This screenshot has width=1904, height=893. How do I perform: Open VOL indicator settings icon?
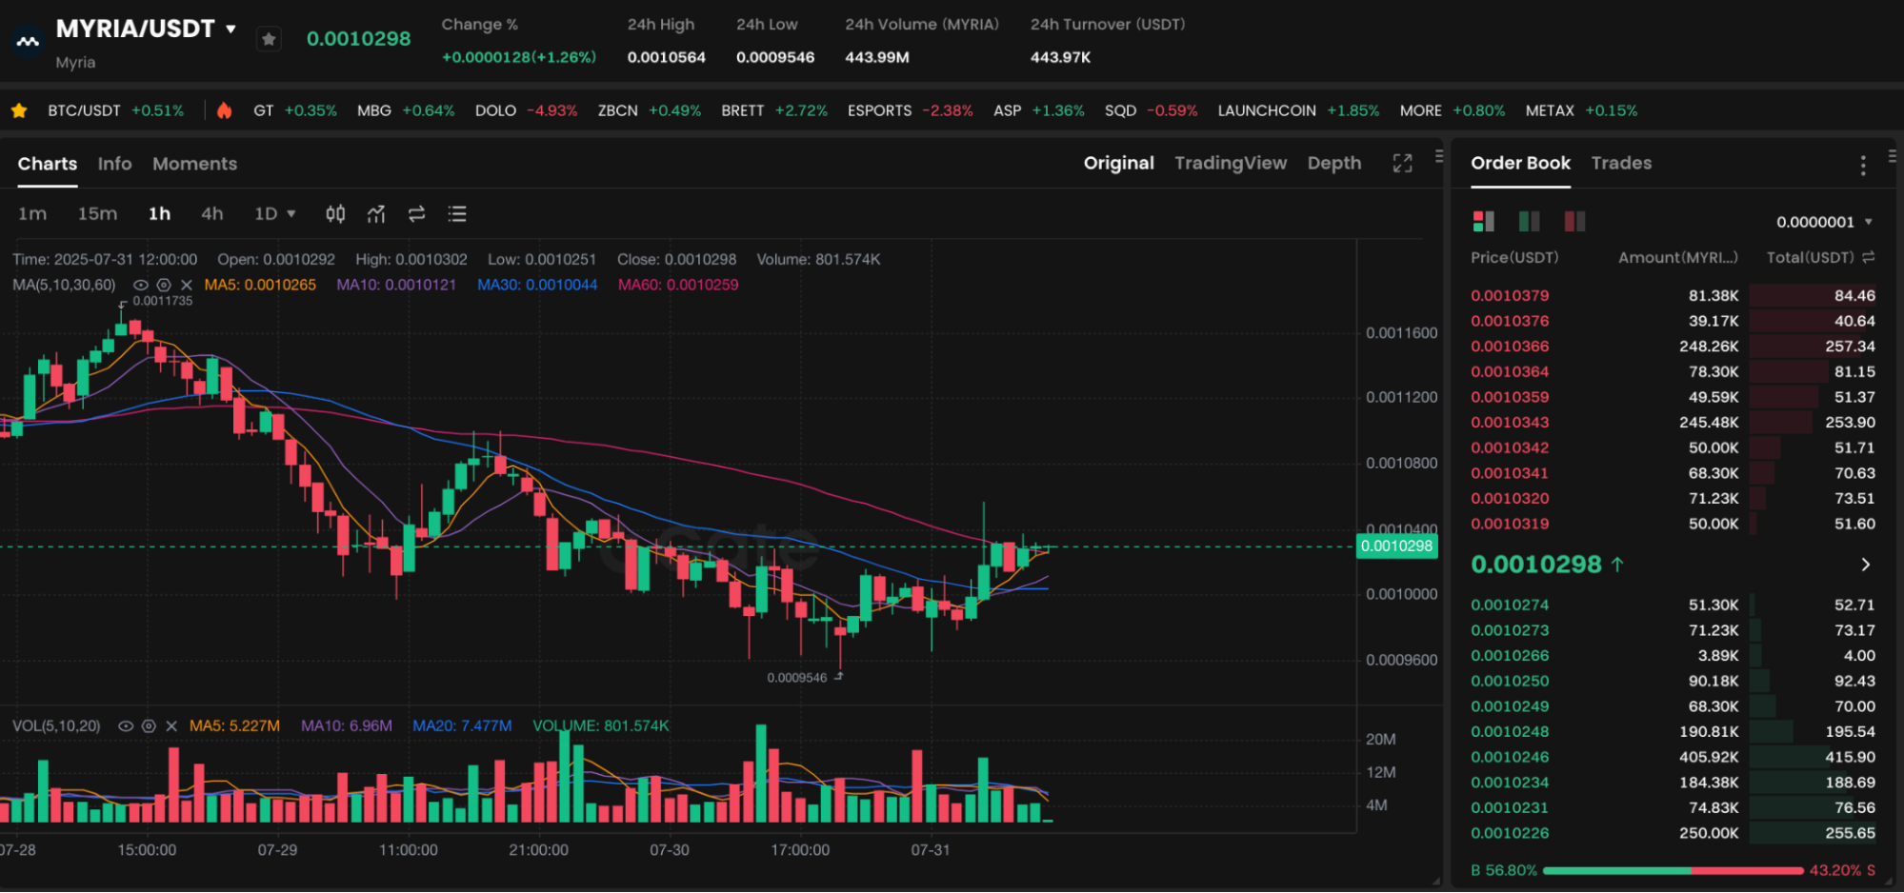coord(149,725)
